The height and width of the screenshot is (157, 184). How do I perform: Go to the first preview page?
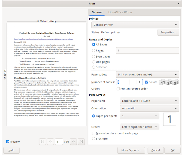42,141
